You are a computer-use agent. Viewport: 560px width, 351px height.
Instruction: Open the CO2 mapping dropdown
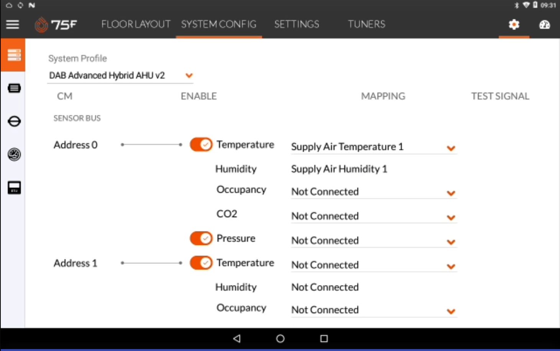coord(374,216)
